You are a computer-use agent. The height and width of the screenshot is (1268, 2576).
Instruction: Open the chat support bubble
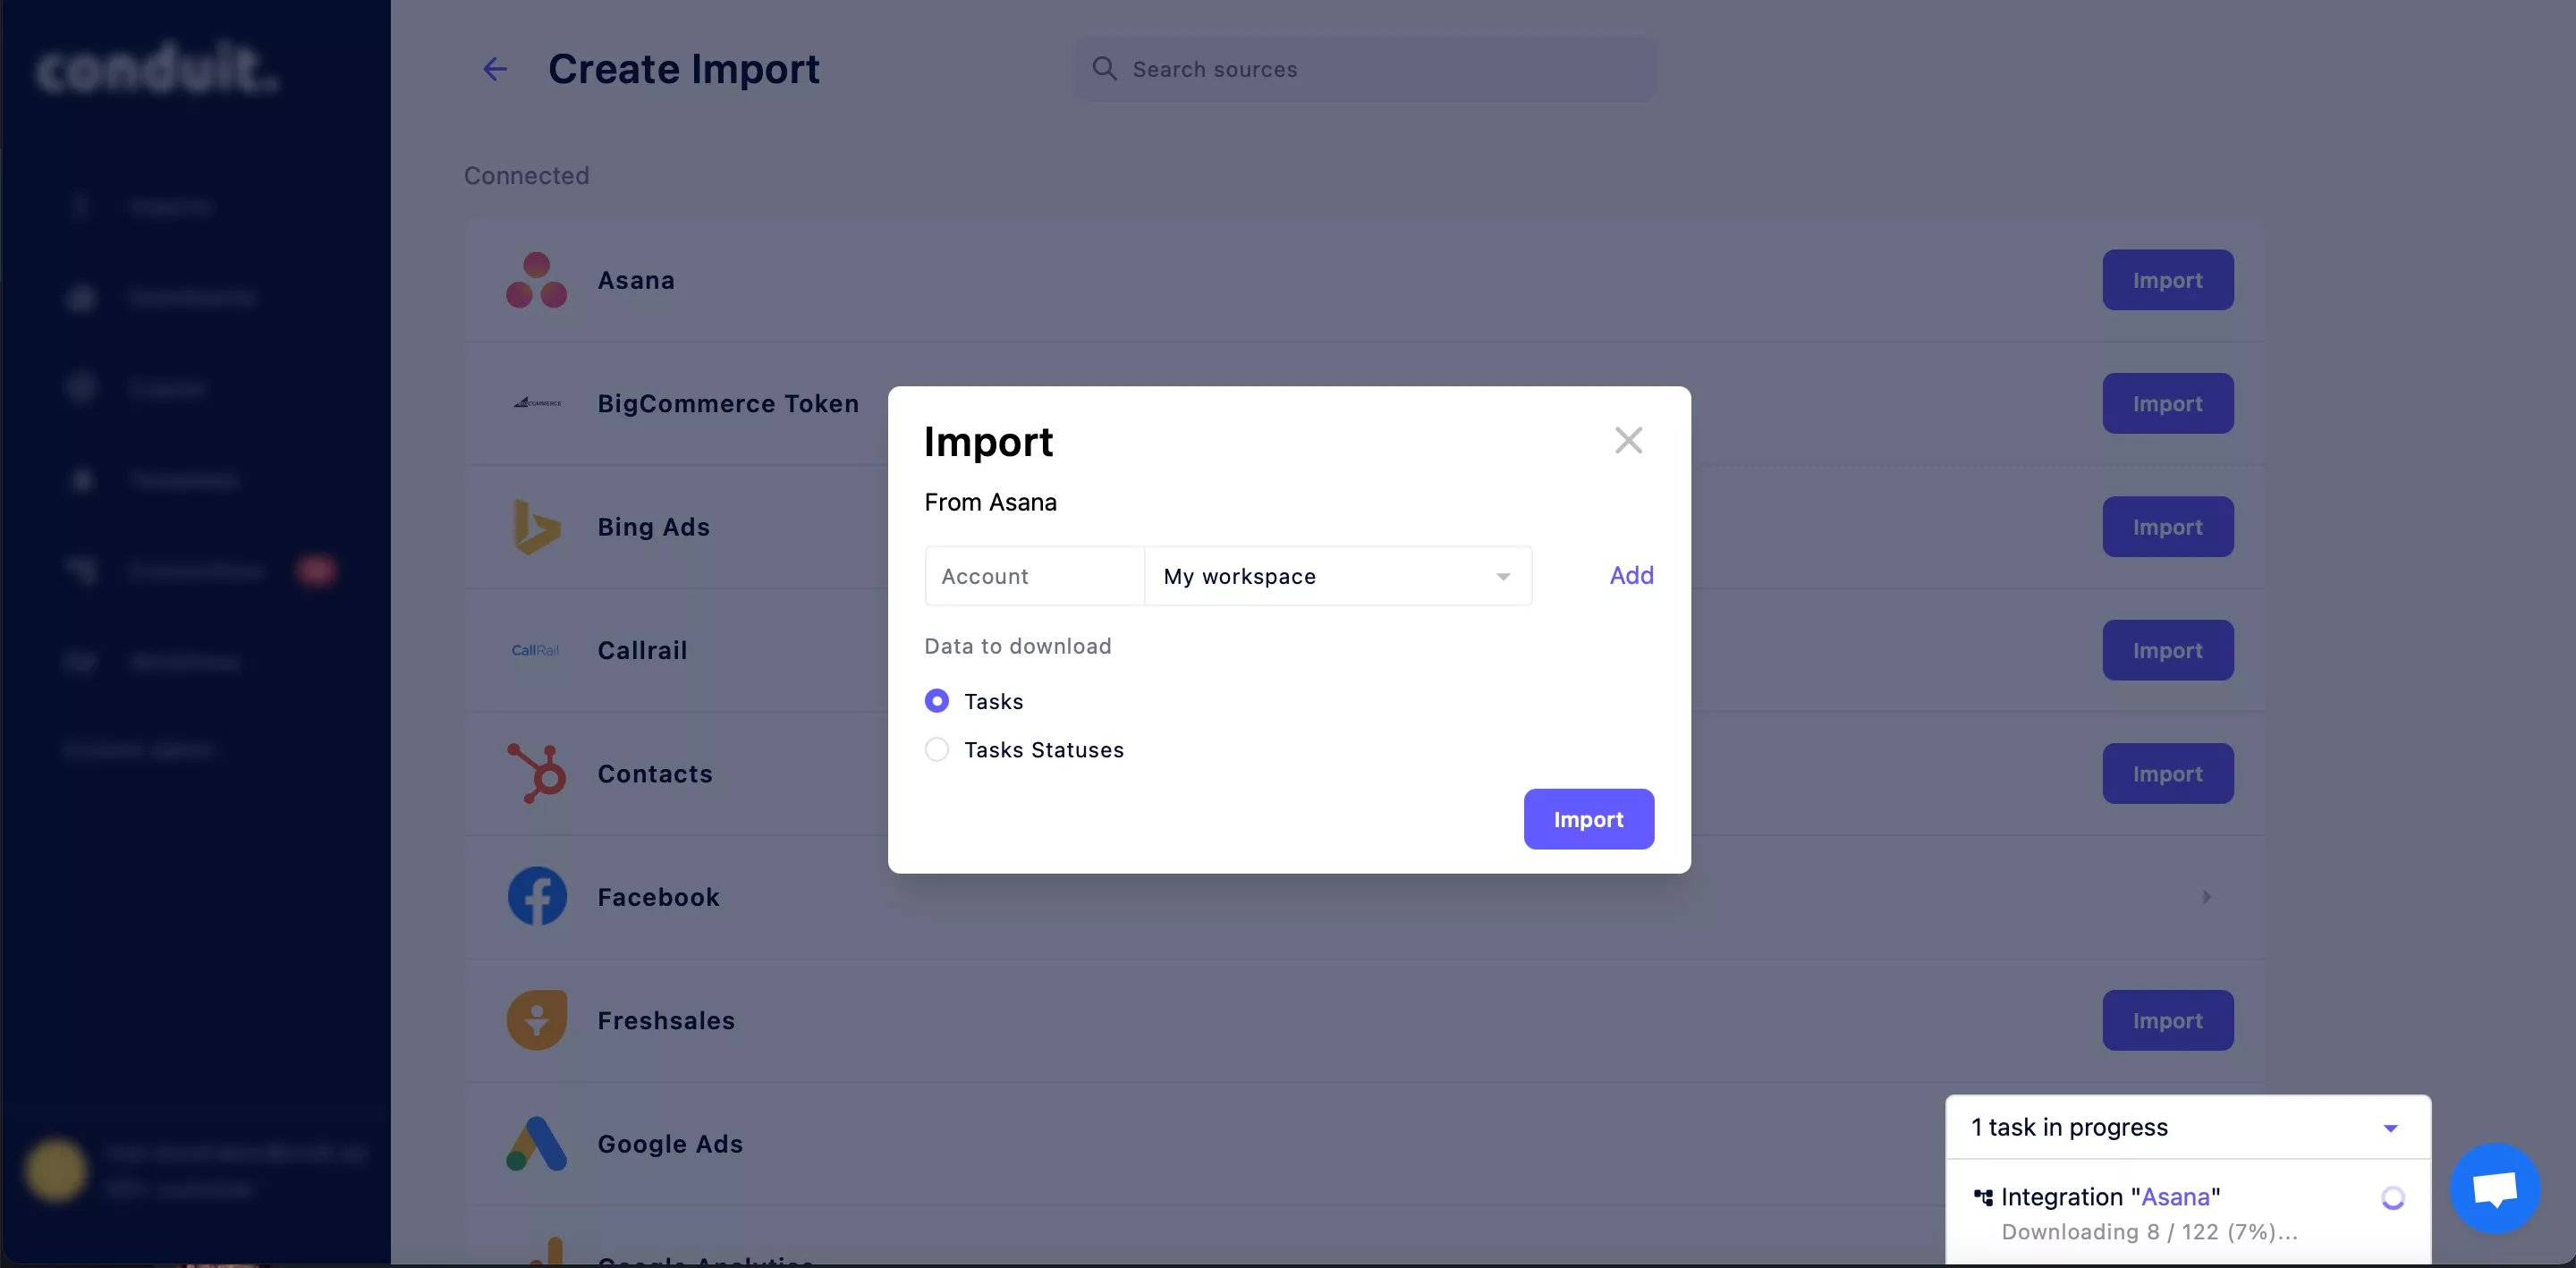click(x=2494, y=1188)
